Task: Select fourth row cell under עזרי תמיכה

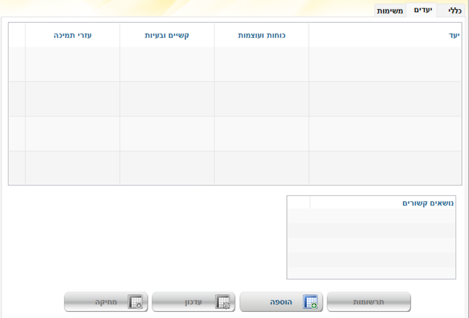Action: coord(73,168)
